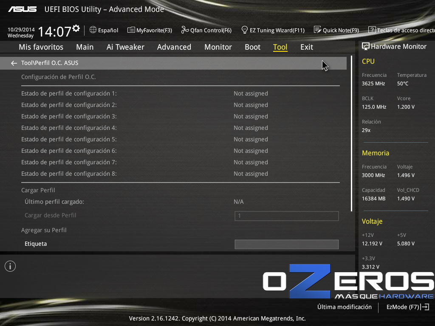Open the clock settings gear icon
Screen dimensions: 435x326
tap(76, 28)
